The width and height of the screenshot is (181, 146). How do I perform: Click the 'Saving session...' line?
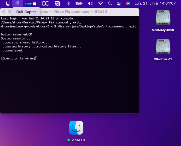(x=15, y=38)
